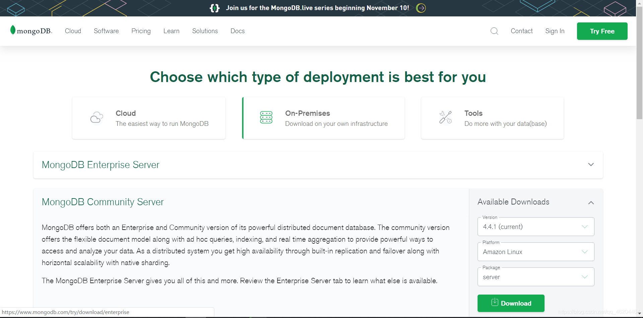Open the Version dropdown showing 4.4.1

[x=536, y=227]
